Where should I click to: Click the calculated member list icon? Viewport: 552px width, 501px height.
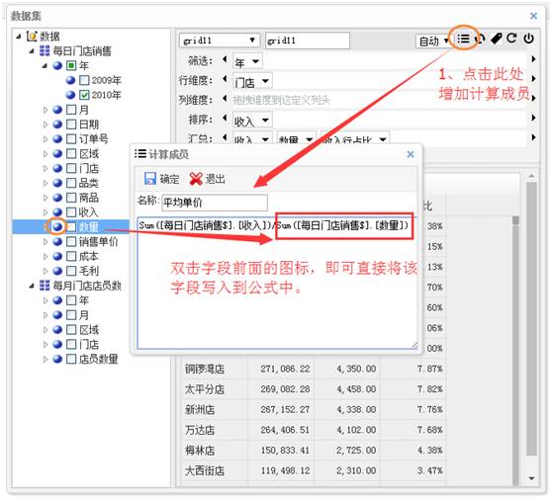pos(463,39)
